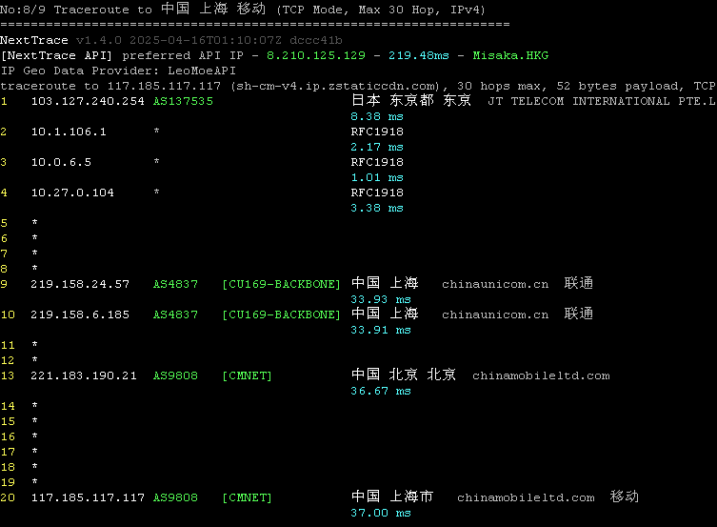This screenshot has height=527, width=717.
Task: Click the API IP address 8.210.125.129
Action: click(315, 55)
